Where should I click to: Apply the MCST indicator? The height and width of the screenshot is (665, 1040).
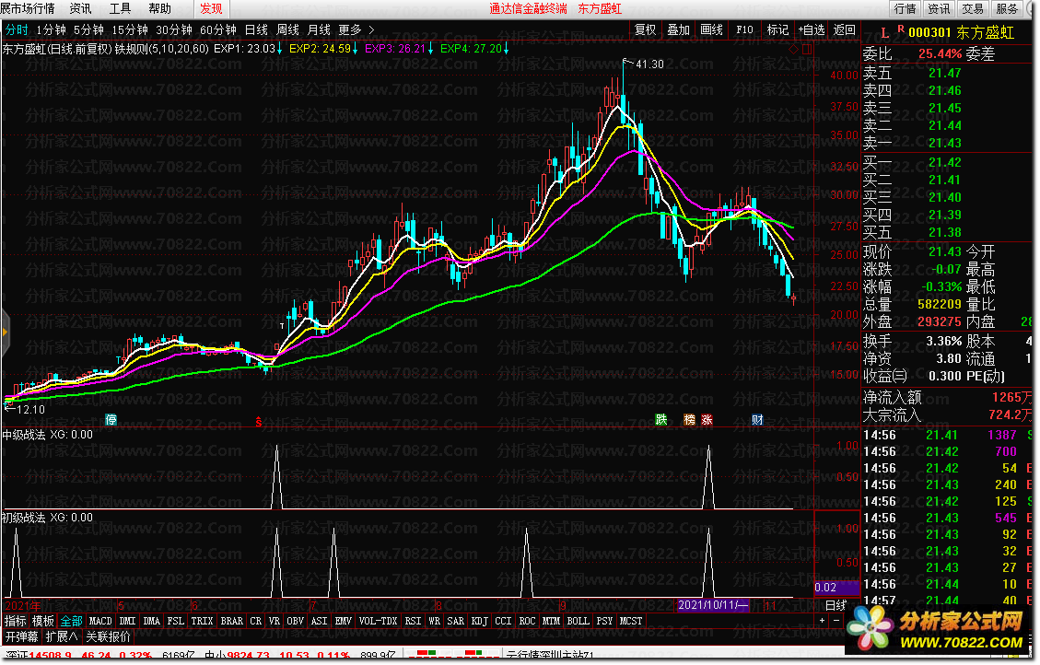coord(631,621)
